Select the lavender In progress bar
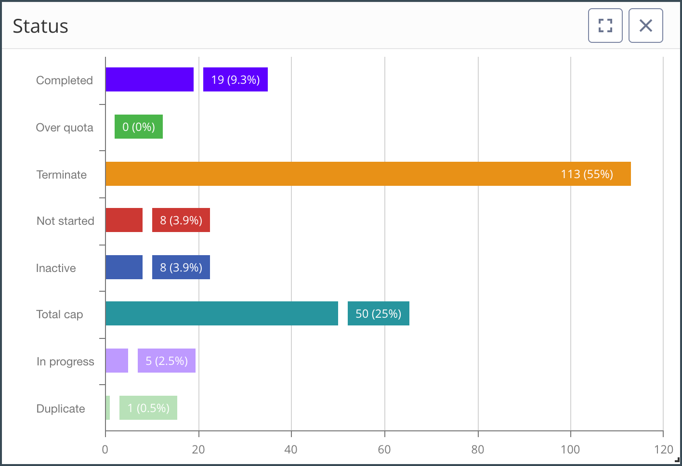682x466 pixels. 117,361
